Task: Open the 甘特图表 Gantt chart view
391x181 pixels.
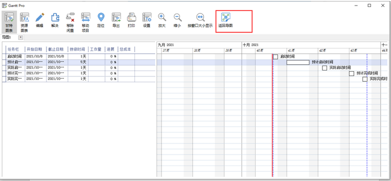Action: (9, 22)
